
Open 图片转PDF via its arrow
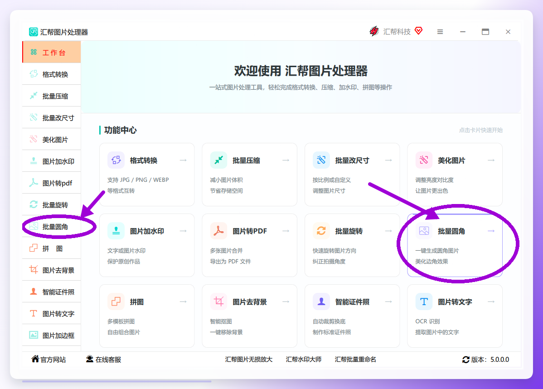286,231
